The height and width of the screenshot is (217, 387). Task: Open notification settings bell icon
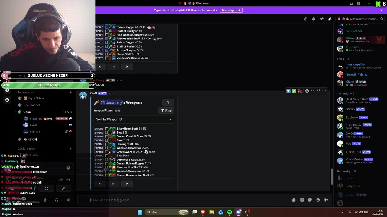[314, 19]
